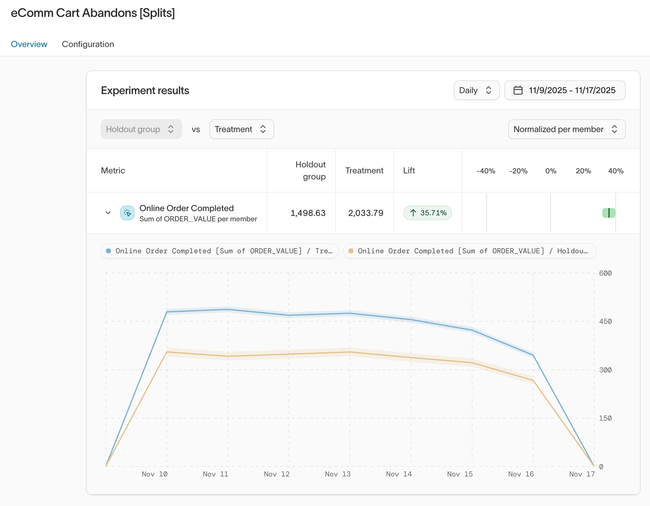The height and width of the screenshot is (506, 650).
Task: Click the green lift marker near 40% column
Action: 609,213
